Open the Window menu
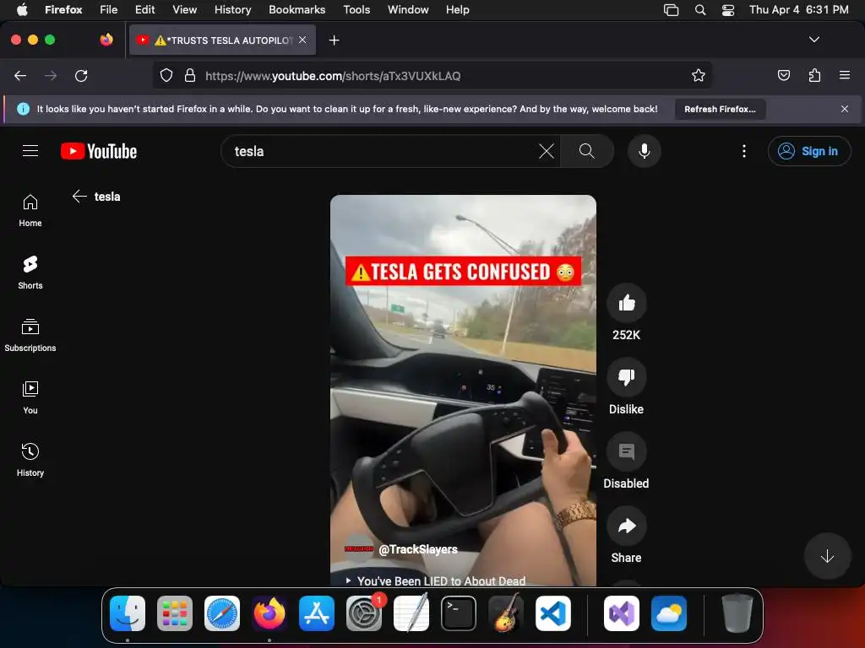 point(408,9)
